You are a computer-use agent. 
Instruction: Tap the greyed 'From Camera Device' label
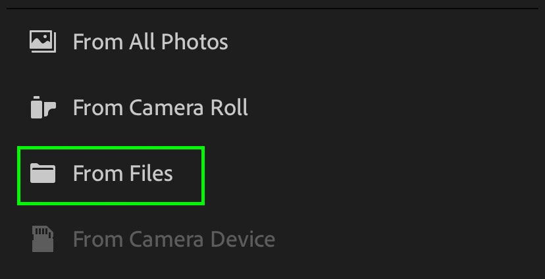pos(173,239)
